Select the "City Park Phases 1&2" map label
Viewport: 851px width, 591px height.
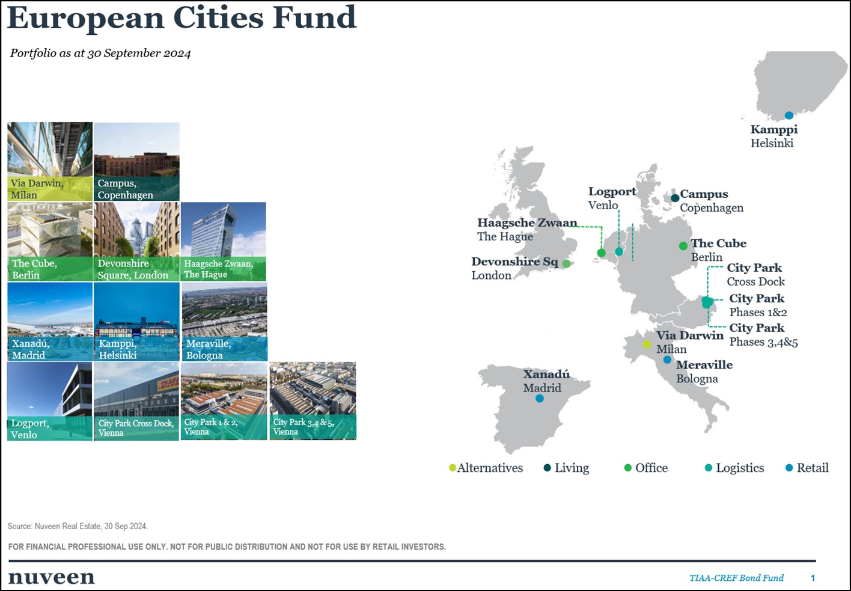pos(758,305)
